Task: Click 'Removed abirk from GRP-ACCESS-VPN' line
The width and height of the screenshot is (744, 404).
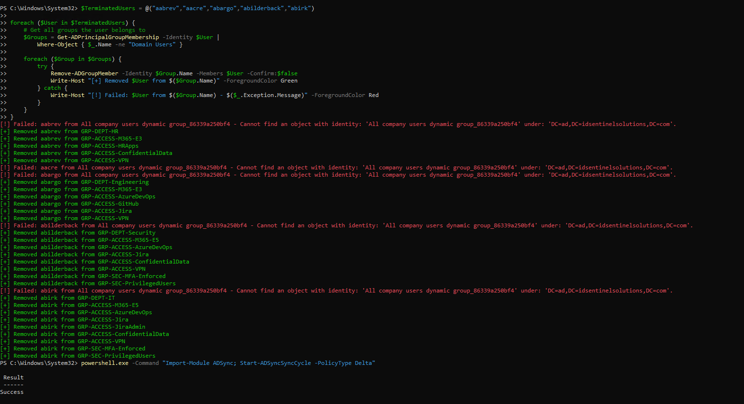Action: (62, 341)
